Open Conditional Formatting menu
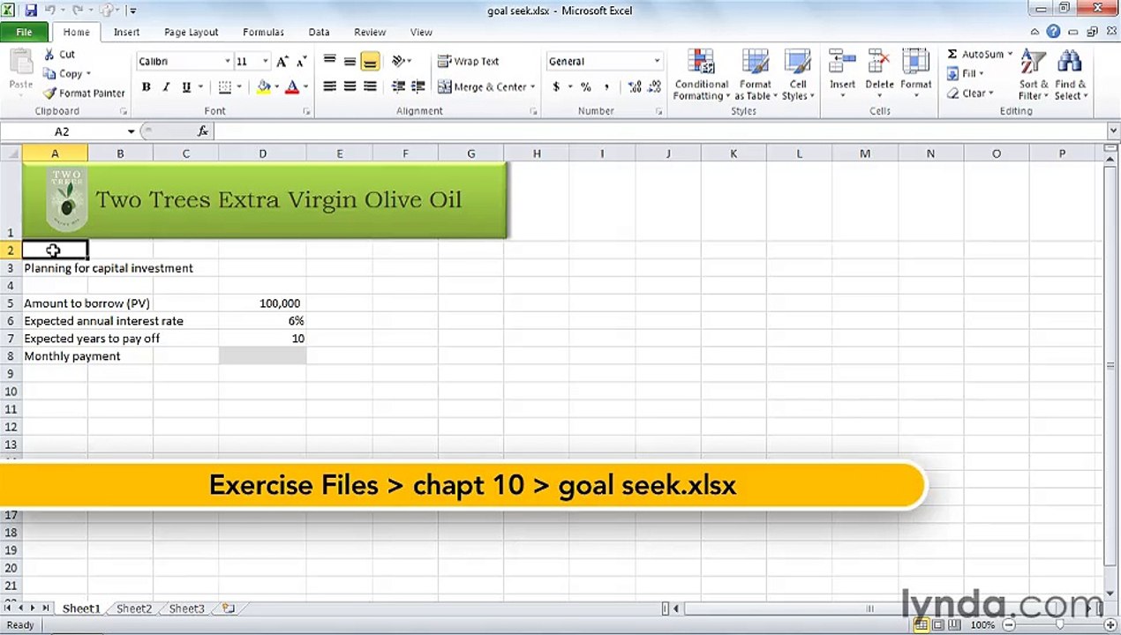Viewport: 1121px width, 635px height. (x=701, y=75)
